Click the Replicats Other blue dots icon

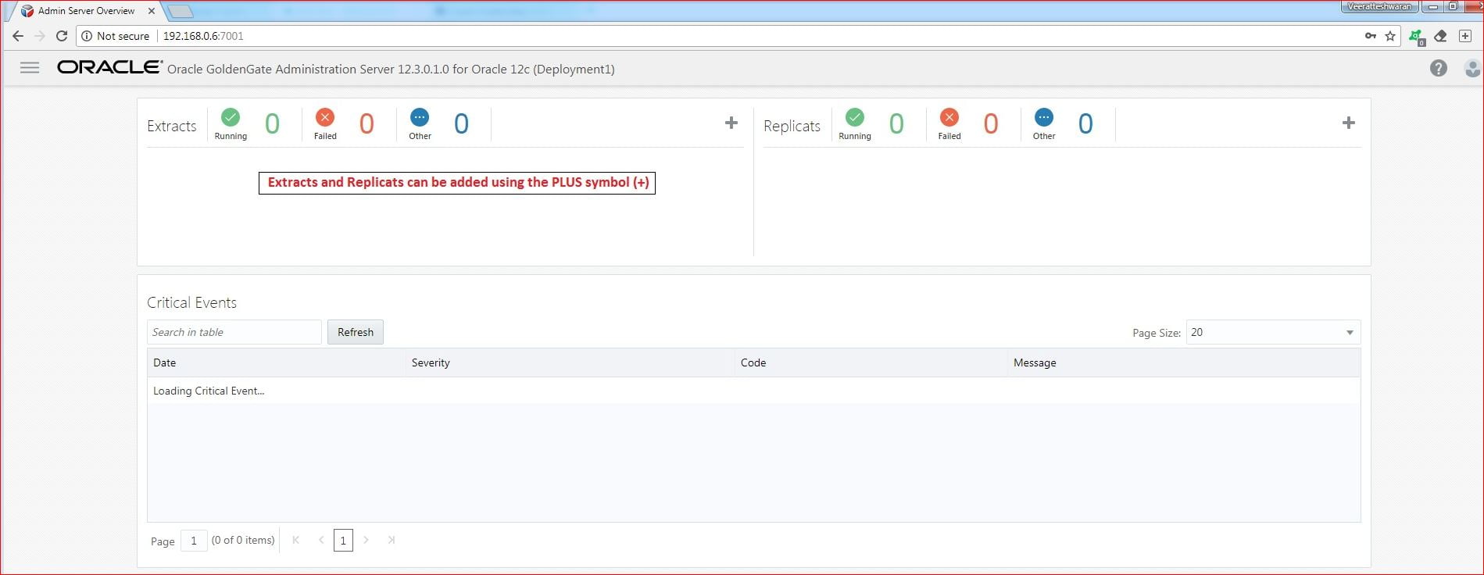tap(1044, 117)
